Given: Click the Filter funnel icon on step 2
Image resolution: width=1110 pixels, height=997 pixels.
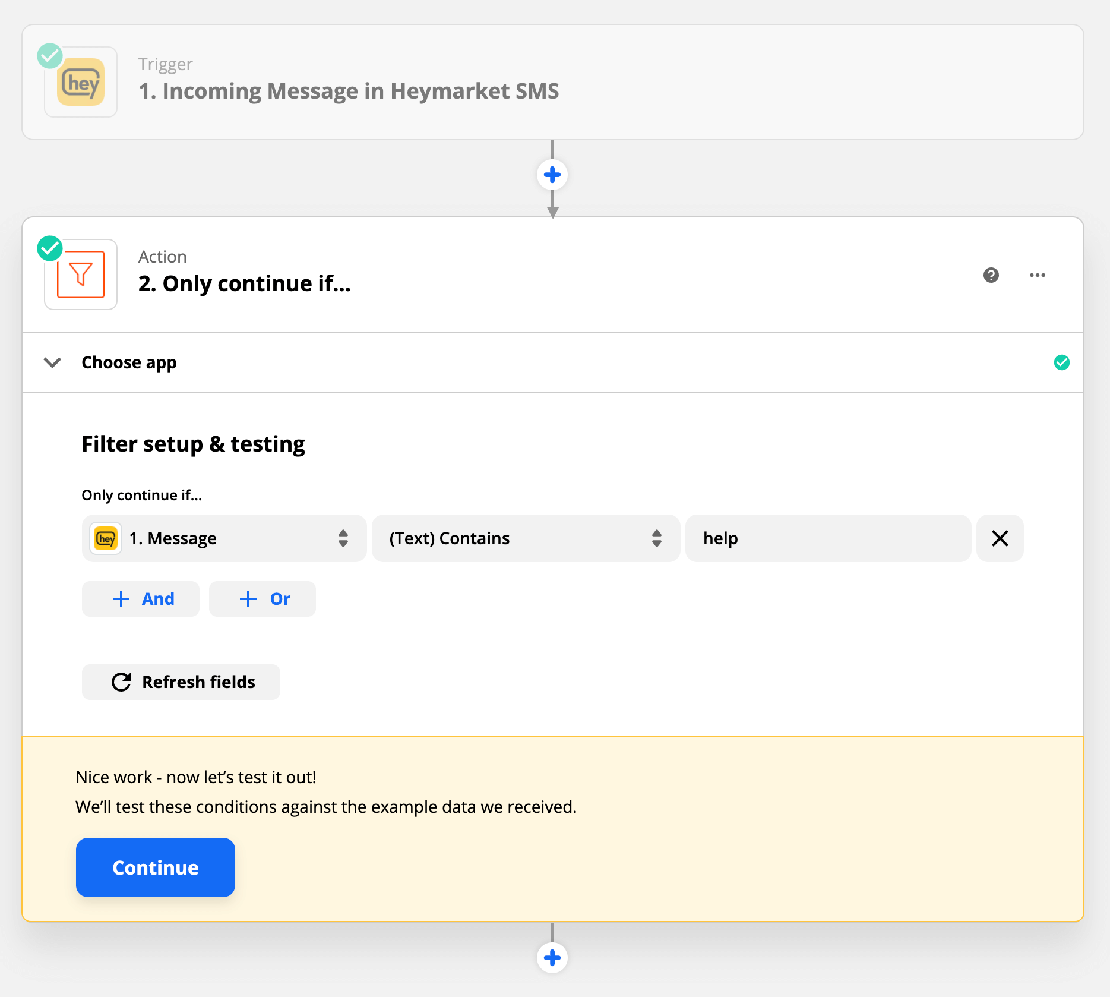Looking at the screenshot, I should point(81,275).
